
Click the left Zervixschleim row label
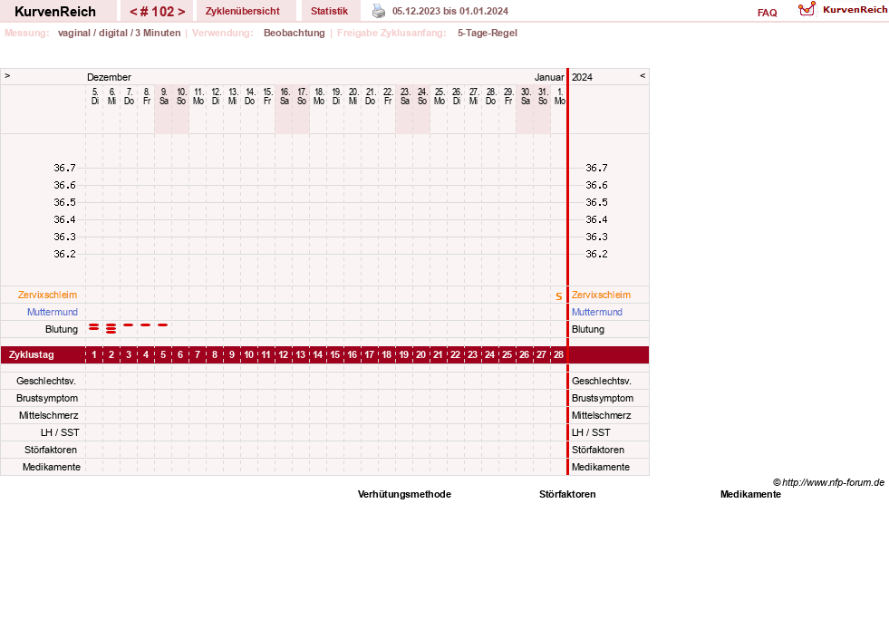48,295
